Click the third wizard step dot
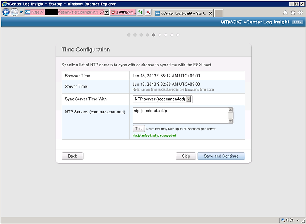 141,35
